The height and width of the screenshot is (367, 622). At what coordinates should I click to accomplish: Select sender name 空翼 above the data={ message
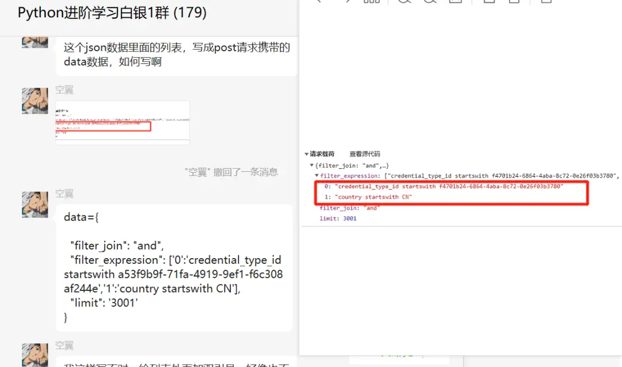[x=65, y=194]
